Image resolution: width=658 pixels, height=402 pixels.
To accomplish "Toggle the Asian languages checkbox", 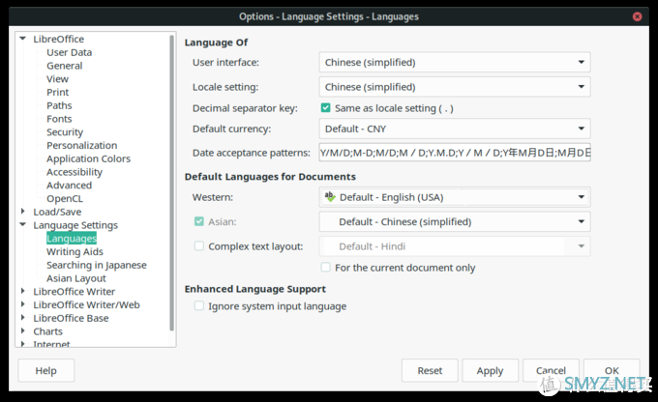I will (199, 221).
